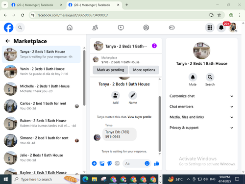The width and height of the screenshot is (245, 184).
Task: Click the Name pencil icon
Action: 133,95
